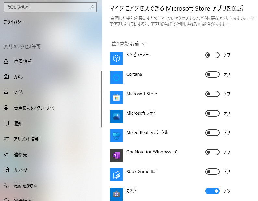Click the Microsoft Store app name
Image resolution: width=258 pixels, height=201 pixels.
coord(141,94)
